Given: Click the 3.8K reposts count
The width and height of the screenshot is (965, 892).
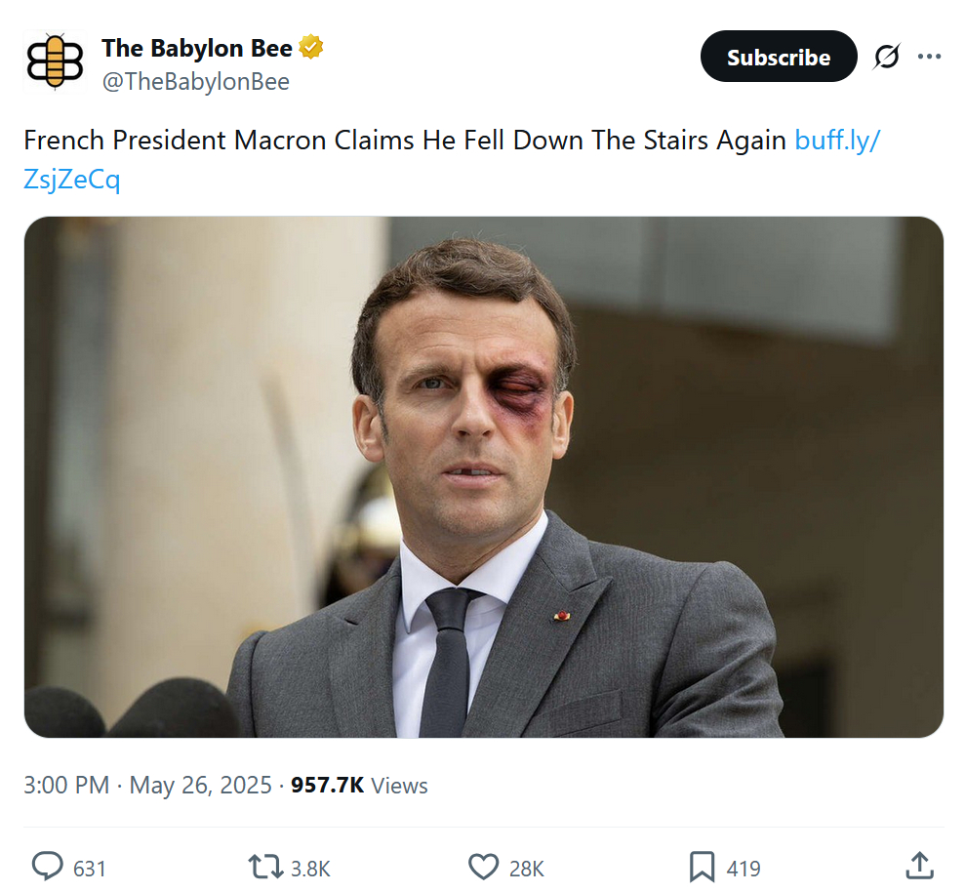Looking at the screenshot, I should coord(311,868).
